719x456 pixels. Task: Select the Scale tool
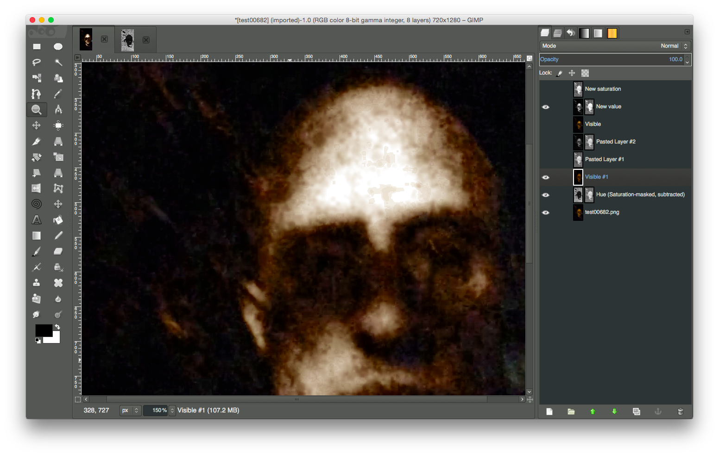point(58,157)
